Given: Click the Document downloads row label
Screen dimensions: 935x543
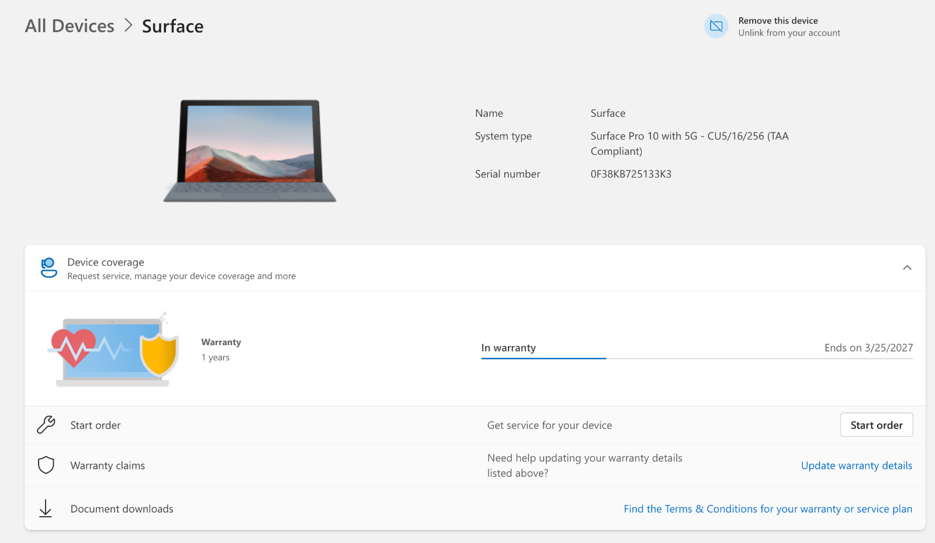Looking at the screenshot, I should 122,509.
